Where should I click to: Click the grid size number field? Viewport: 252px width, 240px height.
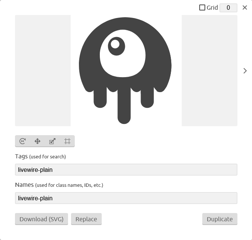coord(228,8)
